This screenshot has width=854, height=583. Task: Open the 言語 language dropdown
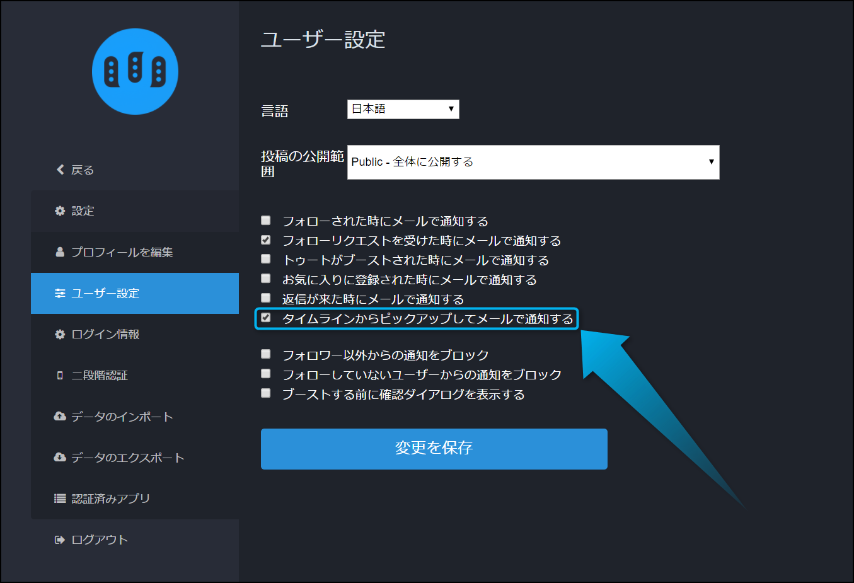tap(403, 109)
